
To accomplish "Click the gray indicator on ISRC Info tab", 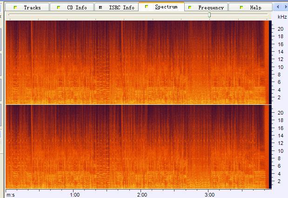I will click(100, 7).
